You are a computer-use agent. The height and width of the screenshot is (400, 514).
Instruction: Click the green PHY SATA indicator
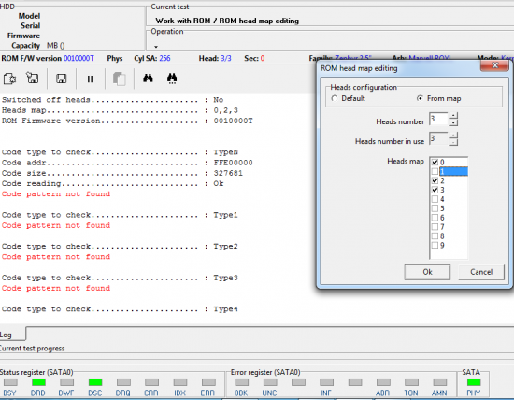pos(474,382)
